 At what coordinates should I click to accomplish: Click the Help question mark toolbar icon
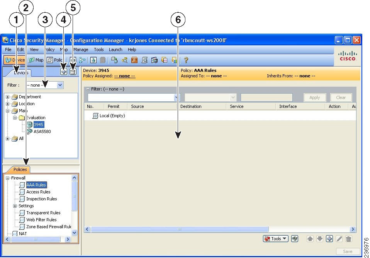pyautogui.click(x=186, y=60)
